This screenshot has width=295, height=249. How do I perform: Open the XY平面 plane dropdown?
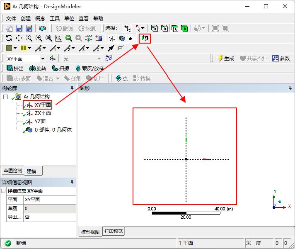(42, 59)
